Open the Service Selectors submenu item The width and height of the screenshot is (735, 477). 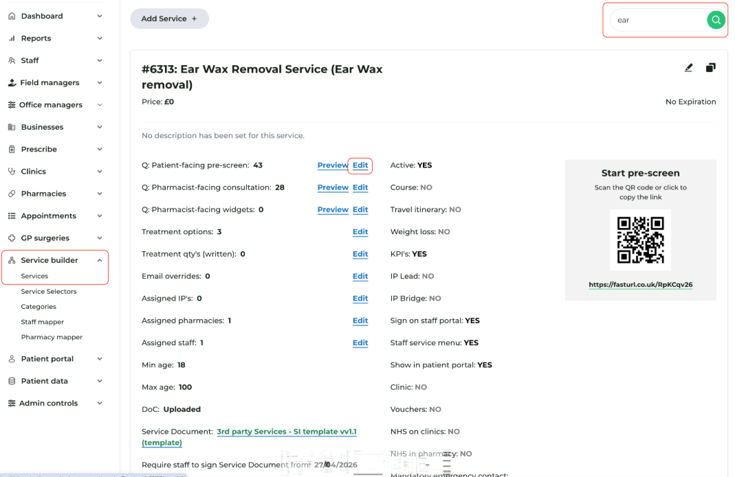coord(49,291)
